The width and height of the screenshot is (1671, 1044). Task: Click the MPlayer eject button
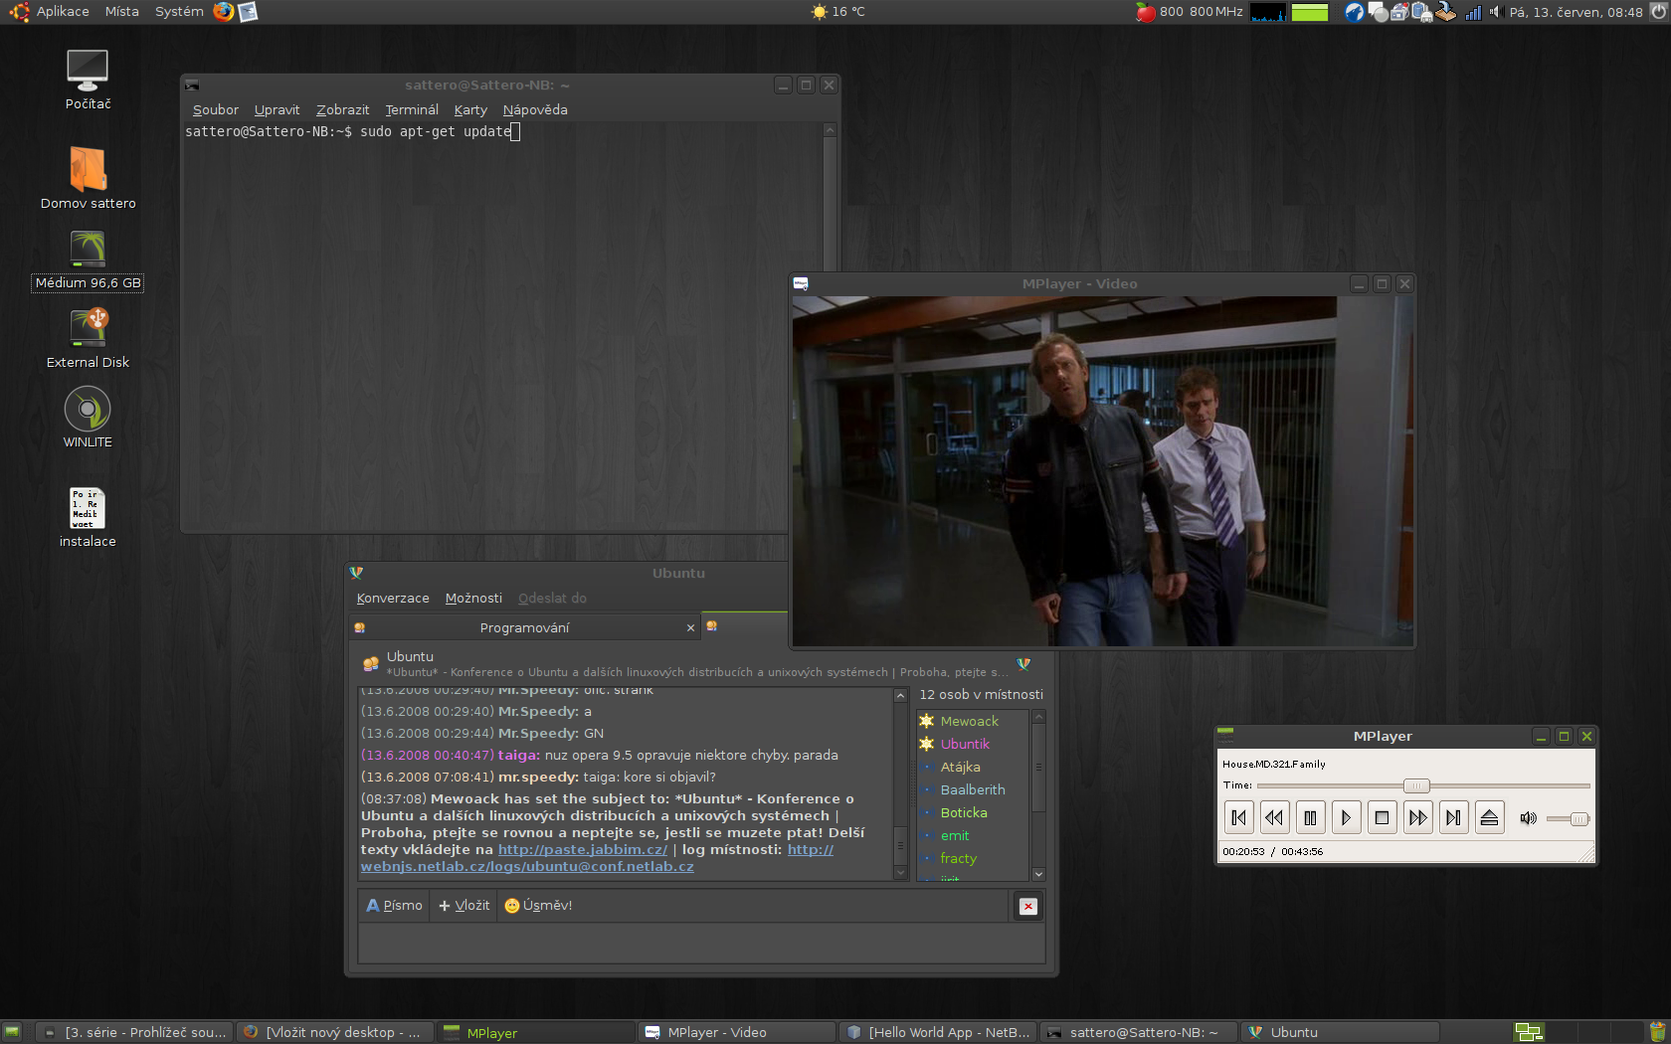1489,817
